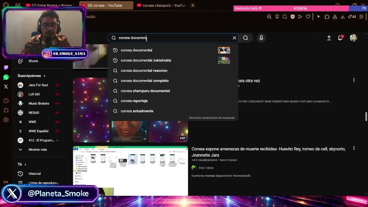The image size is (368, 207).
Task: Click Twitch icon in browser sidebar
Action: [x=6, y=68]
